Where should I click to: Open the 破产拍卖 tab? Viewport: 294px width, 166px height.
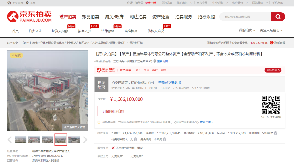pos(68,17)
